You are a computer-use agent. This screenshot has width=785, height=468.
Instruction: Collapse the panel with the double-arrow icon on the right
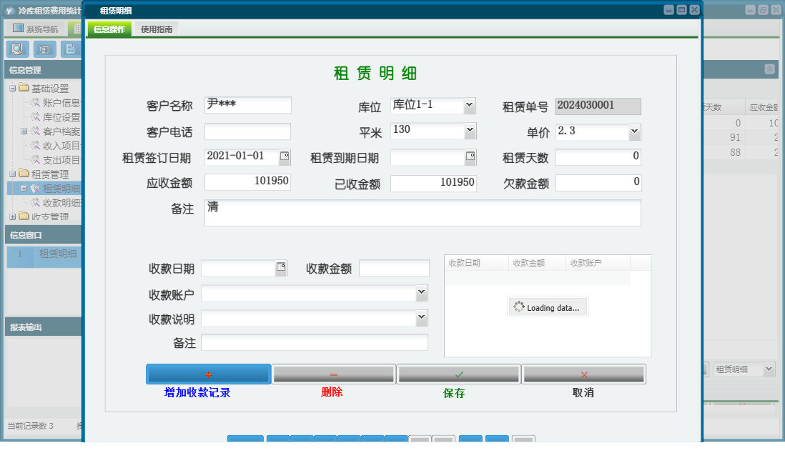tap(769, 69)
